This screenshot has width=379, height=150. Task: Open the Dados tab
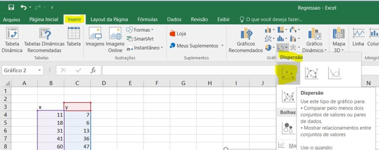point(174,20)
